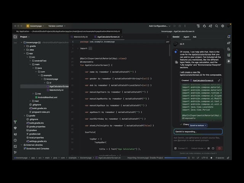244x183 pixels.
Task: Open editor tabs options vertical dots menu
Action: (x=168, y=37)
